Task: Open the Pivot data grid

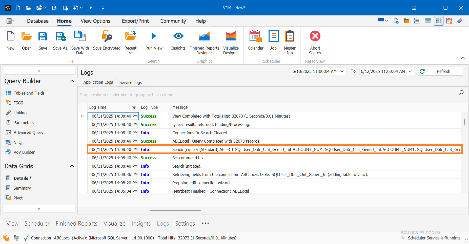Action: coord(18,198)
